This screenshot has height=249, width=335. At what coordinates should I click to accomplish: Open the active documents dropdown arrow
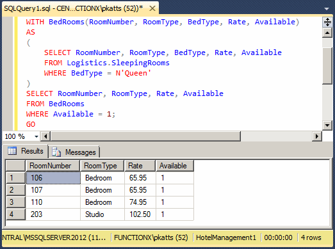[x=327, y=9]
